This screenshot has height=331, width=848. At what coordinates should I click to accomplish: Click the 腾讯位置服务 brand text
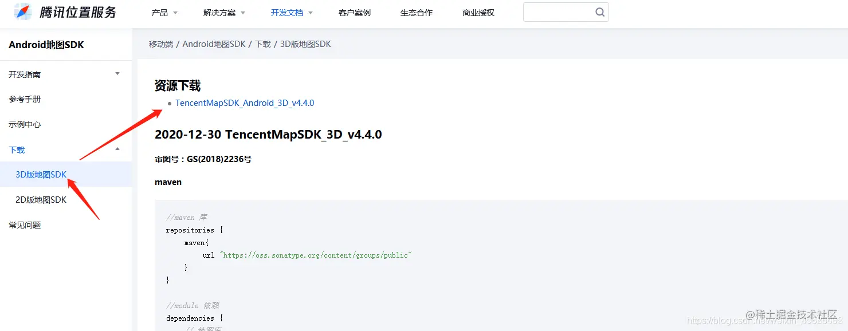78,12
